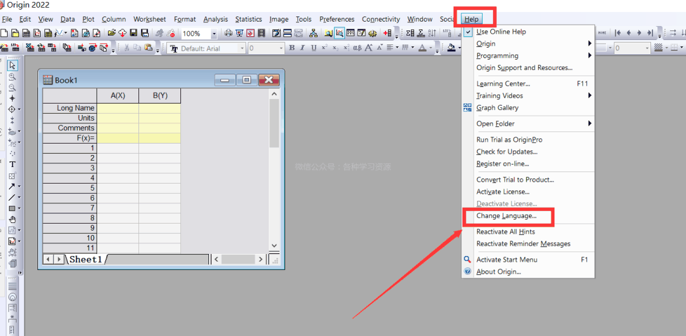The image size is (686, 336).
Task: Click the Print icon in the toolbar
Action: click(228, 33)
